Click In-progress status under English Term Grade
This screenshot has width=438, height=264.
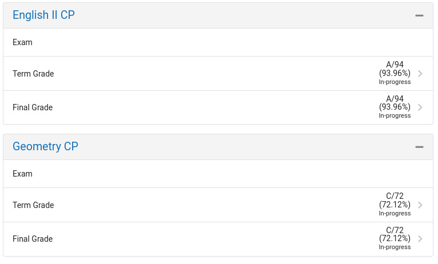click(x=395, y=82)
